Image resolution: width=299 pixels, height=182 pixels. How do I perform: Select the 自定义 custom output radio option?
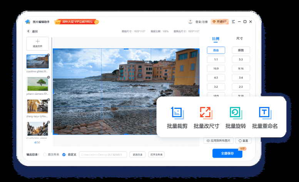(64, 155)
